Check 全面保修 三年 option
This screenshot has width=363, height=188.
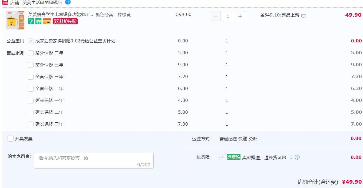coord(31,77)
